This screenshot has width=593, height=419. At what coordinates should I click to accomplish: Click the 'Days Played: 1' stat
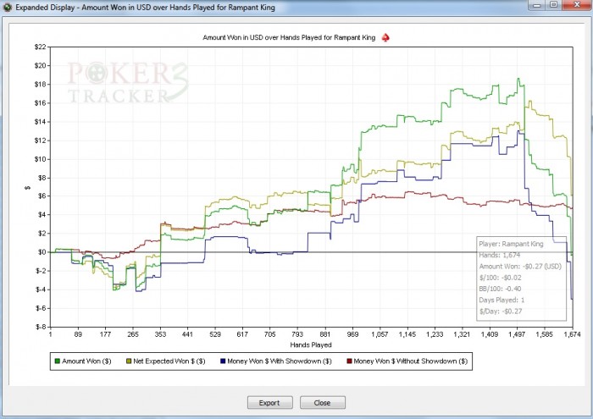point(502,300)
